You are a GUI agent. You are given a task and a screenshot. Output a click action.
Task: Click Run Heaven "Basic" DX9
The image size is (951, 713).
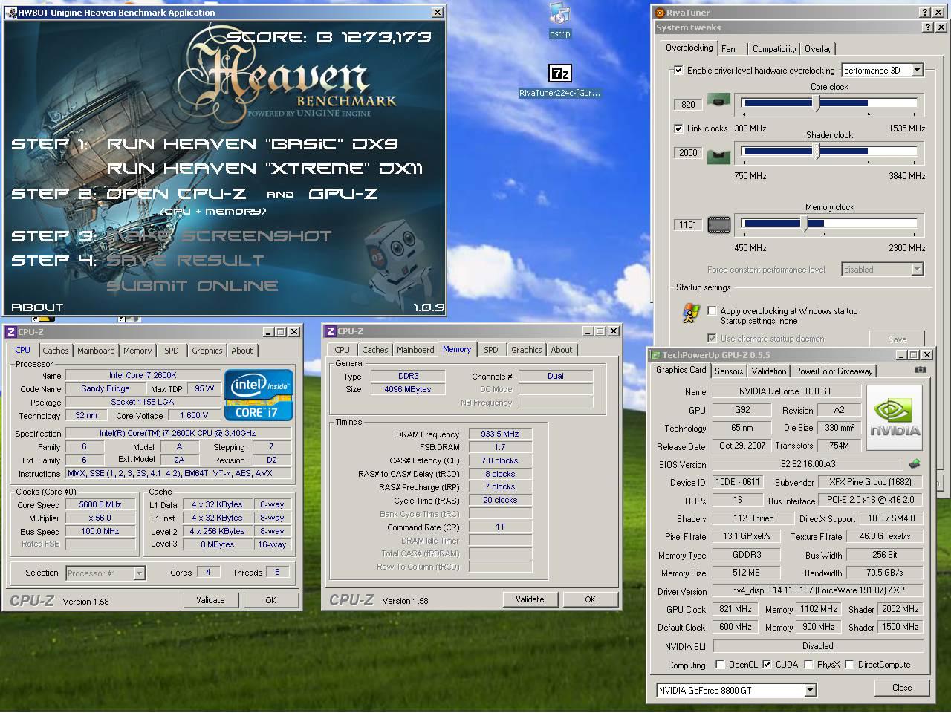click(x=252, y=143)
